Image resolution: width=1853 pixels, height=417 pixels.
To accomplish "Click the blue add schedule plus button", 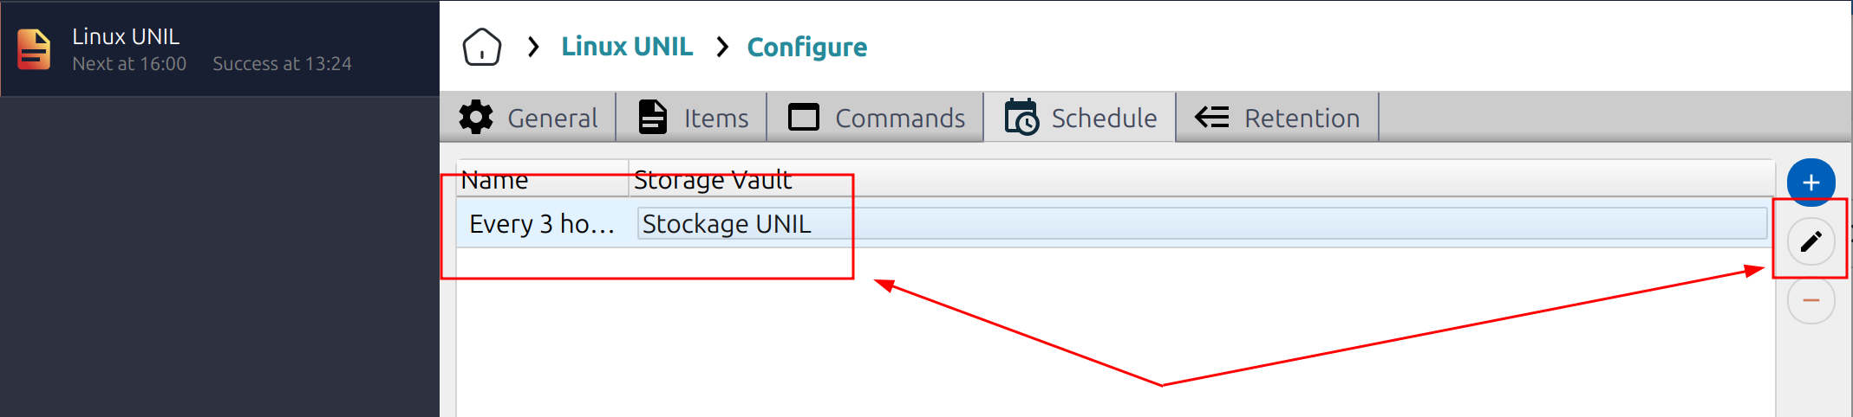I will tap(1811, 183).
